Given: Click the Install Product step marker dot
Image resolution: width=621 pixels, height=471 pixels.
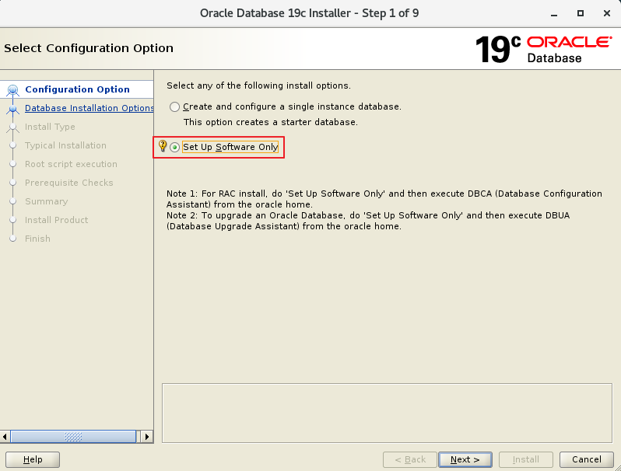Looking at the screenshot, I should coord(12,220).
